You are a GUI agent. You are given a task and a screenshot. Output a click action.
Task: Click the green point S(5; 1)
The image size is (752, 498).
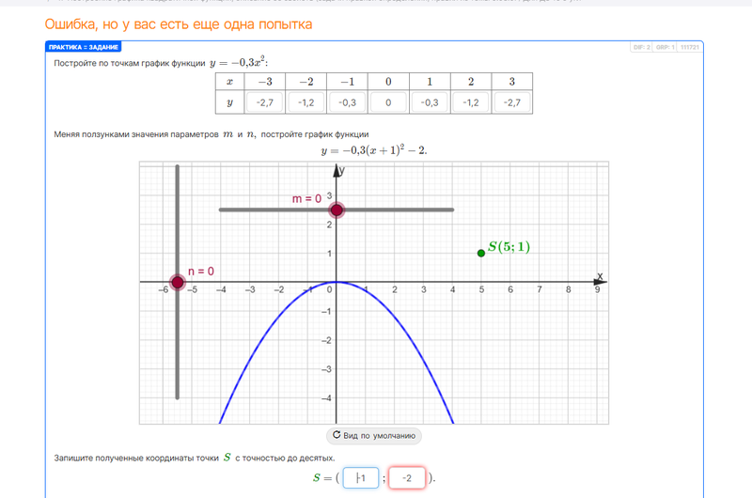[481, 253]
